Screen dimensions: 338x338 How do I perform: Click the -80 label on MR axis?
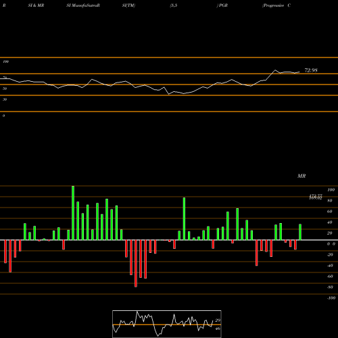pos(330,287)
